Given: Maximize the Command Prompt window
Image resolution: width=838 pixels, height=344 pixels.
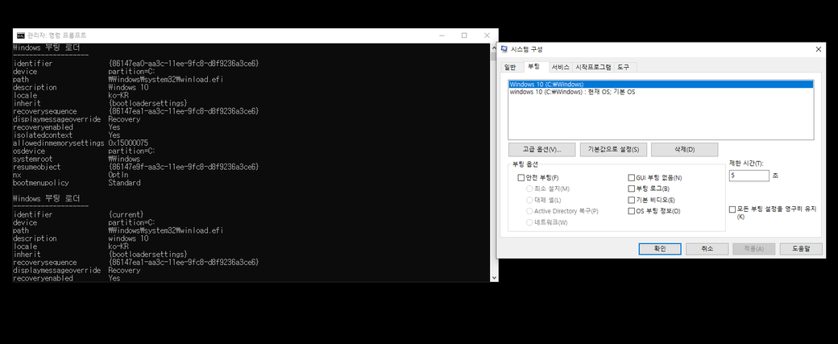Looking at the screenshot, I should point(464,35).
